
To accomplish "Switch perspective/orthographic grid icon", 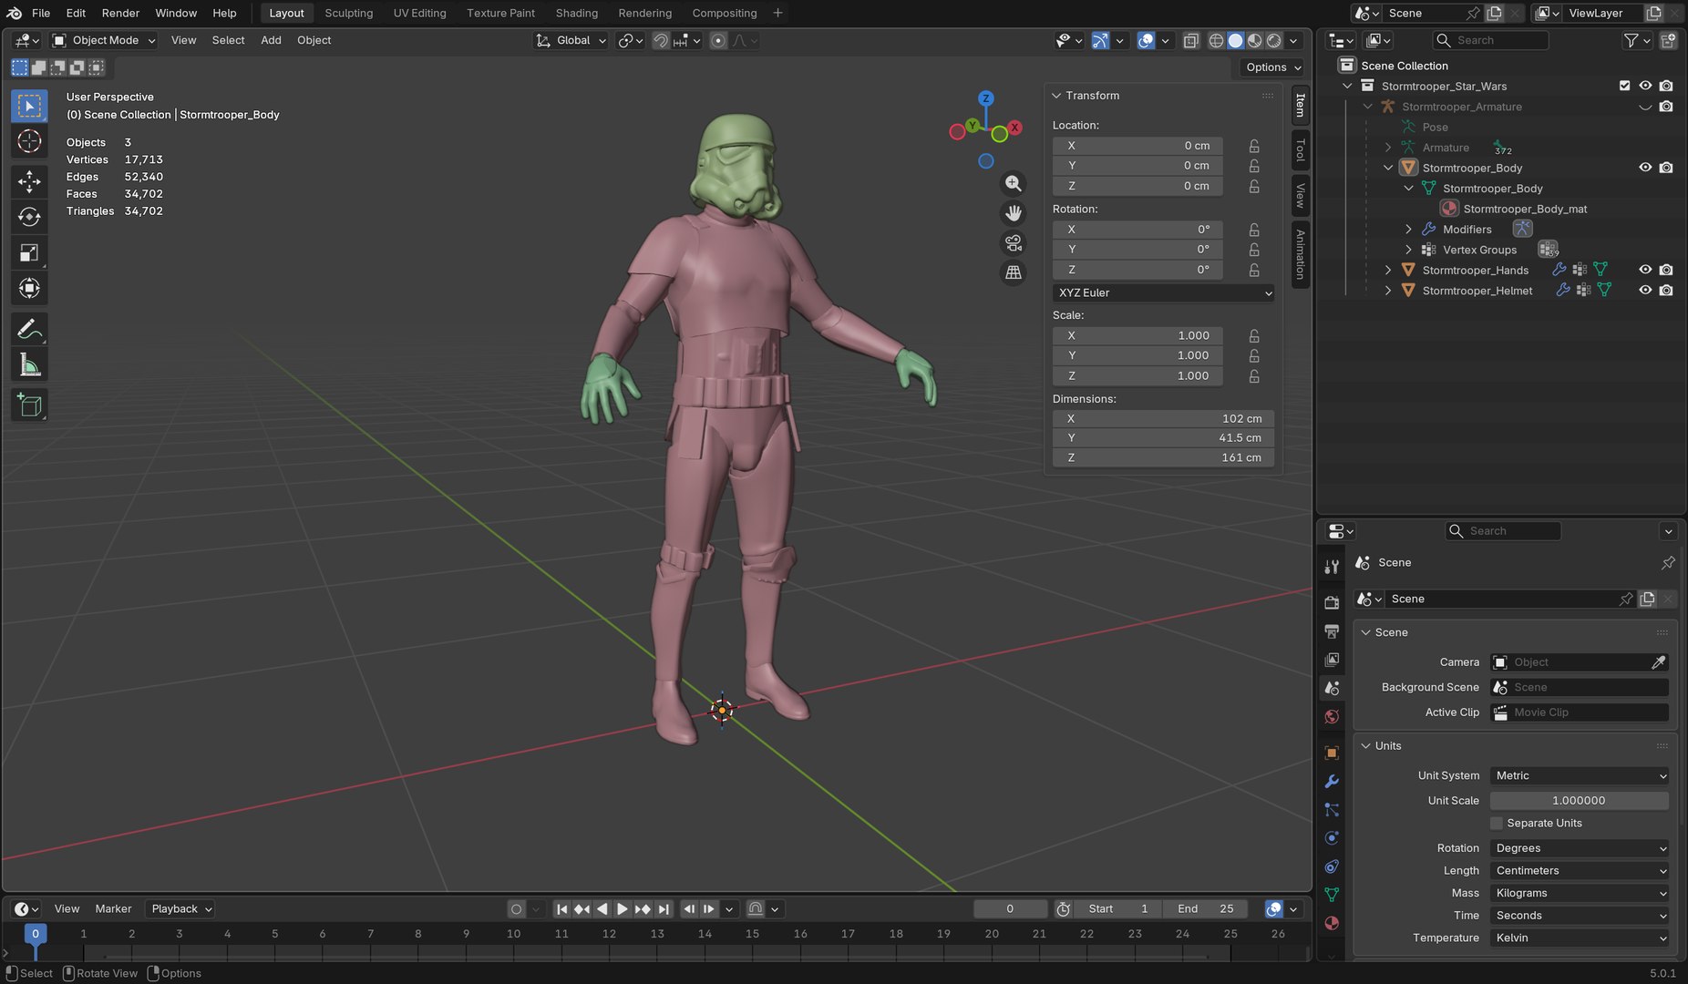I will click(1013, 272).
